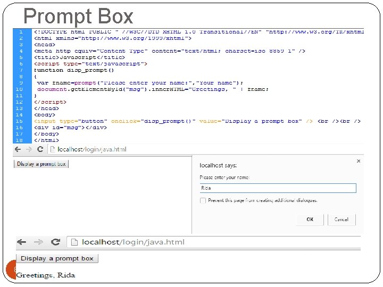Click the '</html>' code line
The width and height of the screenshot is (383, 287).
(x=47, y=140)
